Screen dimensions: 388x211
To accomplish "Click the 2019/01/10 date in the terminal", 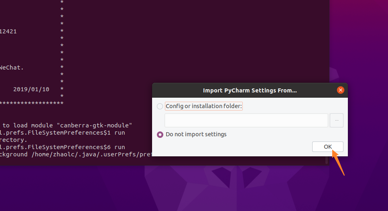I will 31,89.
